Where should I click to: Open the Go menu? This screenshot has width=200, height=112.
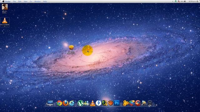pos(31,1)
